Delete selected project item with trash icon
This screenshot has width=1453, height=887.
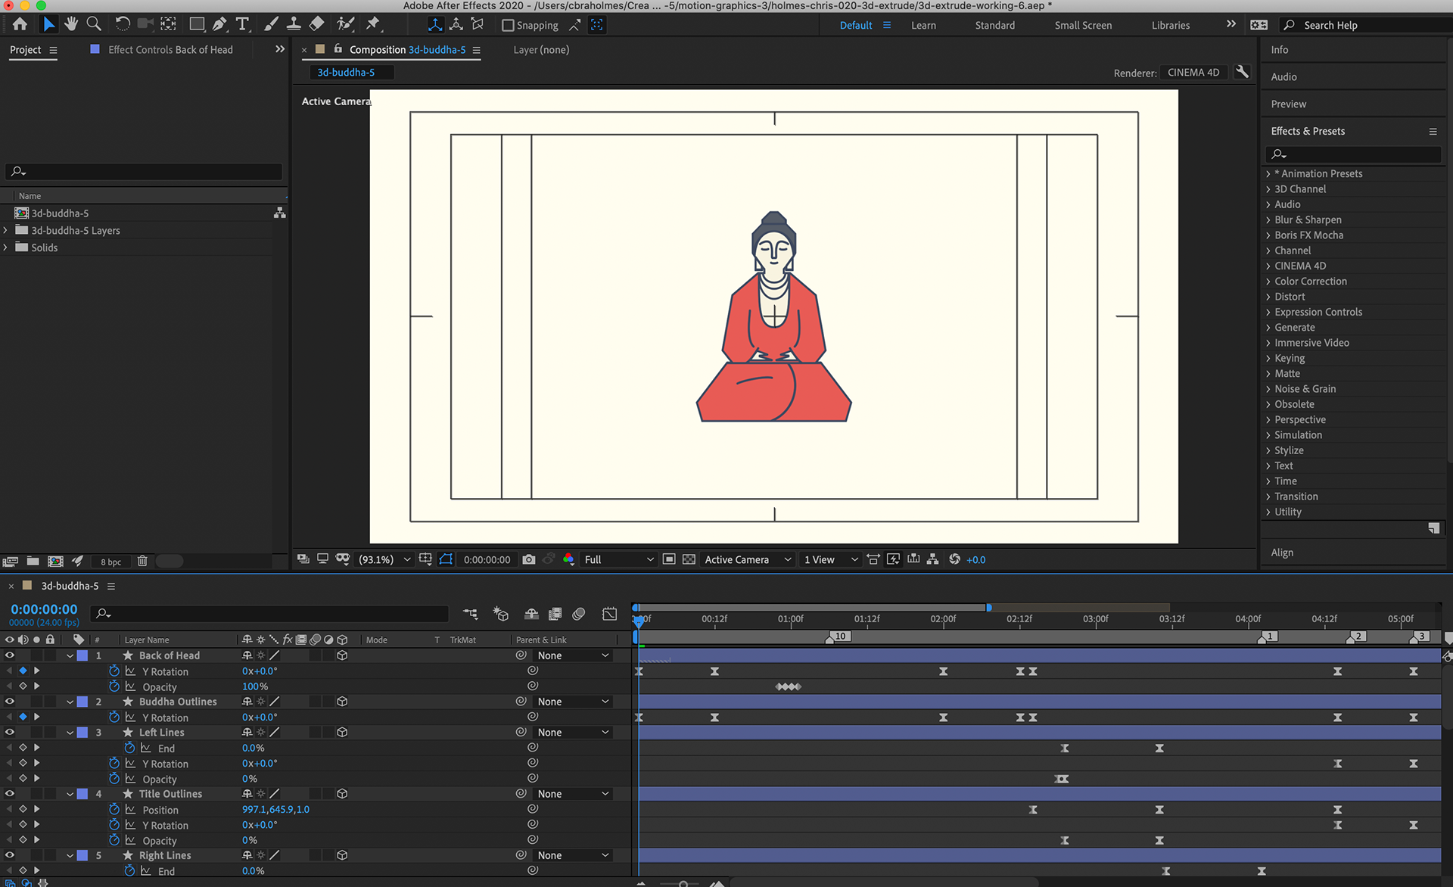(x=142, y=561)
